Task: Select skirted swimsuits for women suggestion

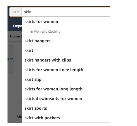Action: click(x=66, y=99)
